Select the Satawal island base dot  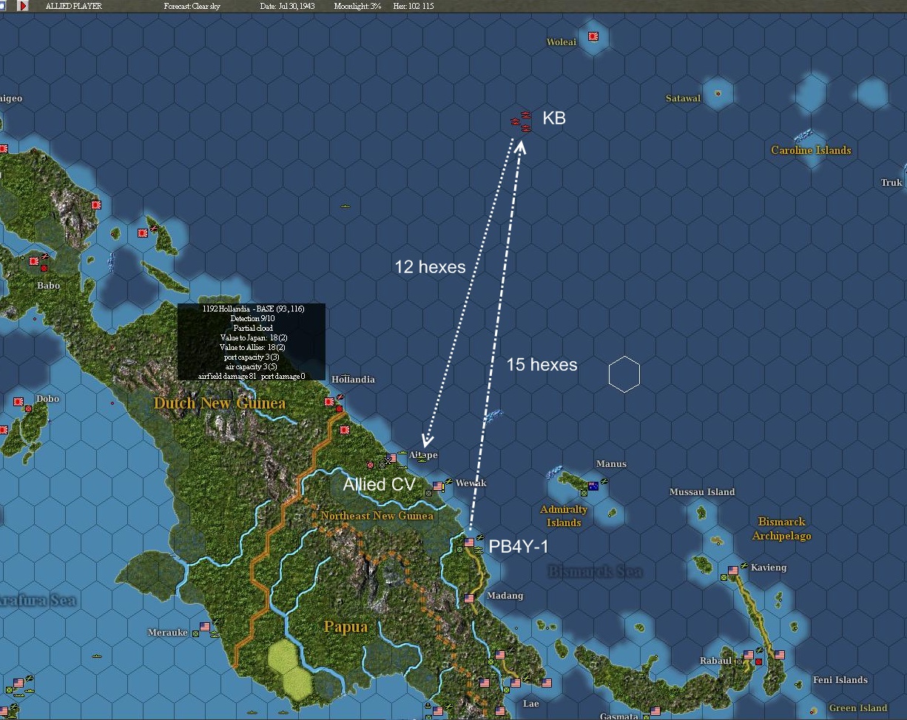coord(718,94)
